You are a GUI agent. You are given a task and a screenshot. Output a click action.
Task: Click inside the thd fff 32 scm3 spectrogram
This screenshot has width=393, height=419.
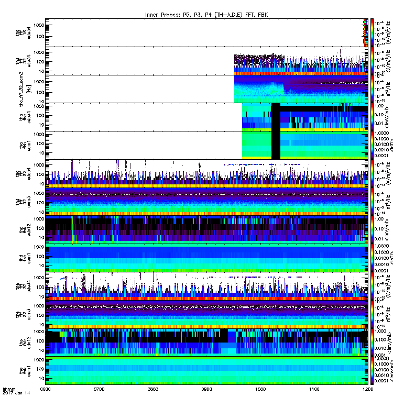pos(206,202)
